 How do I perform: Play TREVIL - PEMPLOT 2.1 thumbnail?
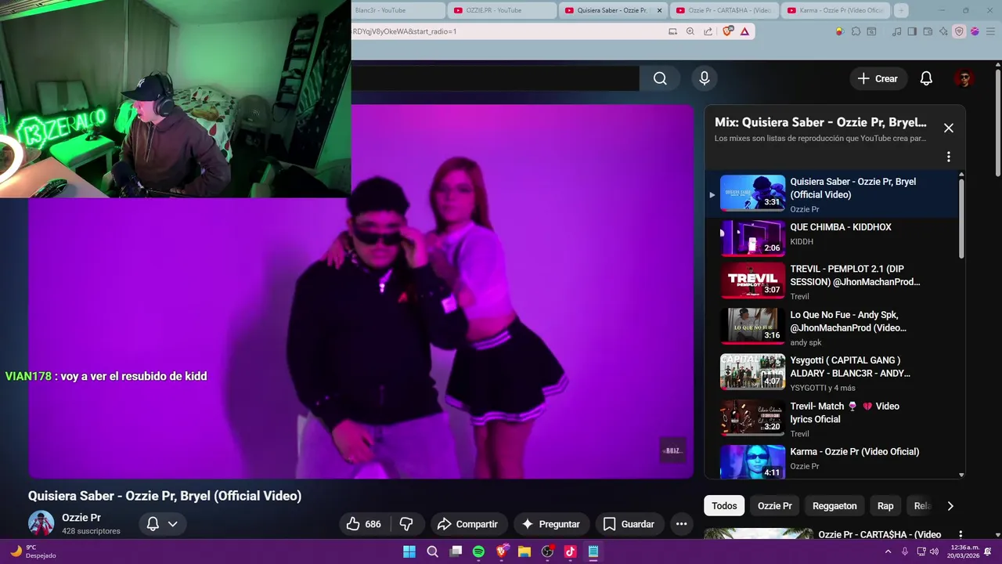(x=752, y=280)
